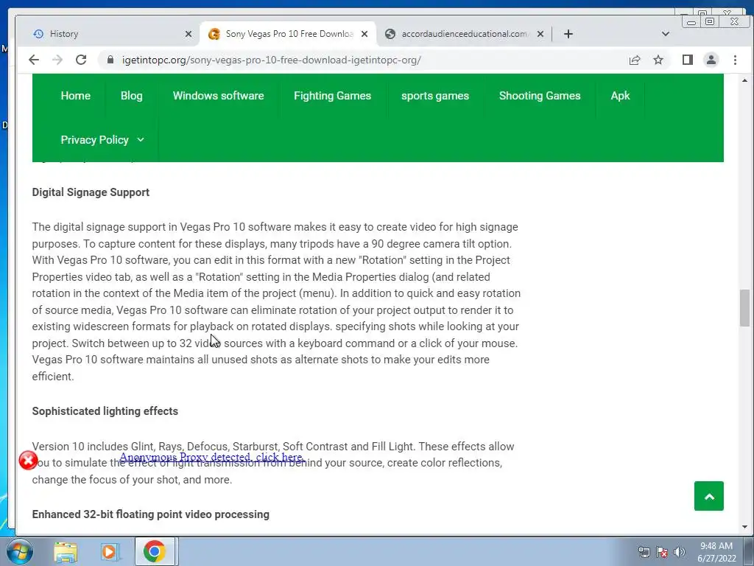Open Windows Explorer from taskbar
The height and width of the screenshot is (566, 754).
(x=66, y=552)
